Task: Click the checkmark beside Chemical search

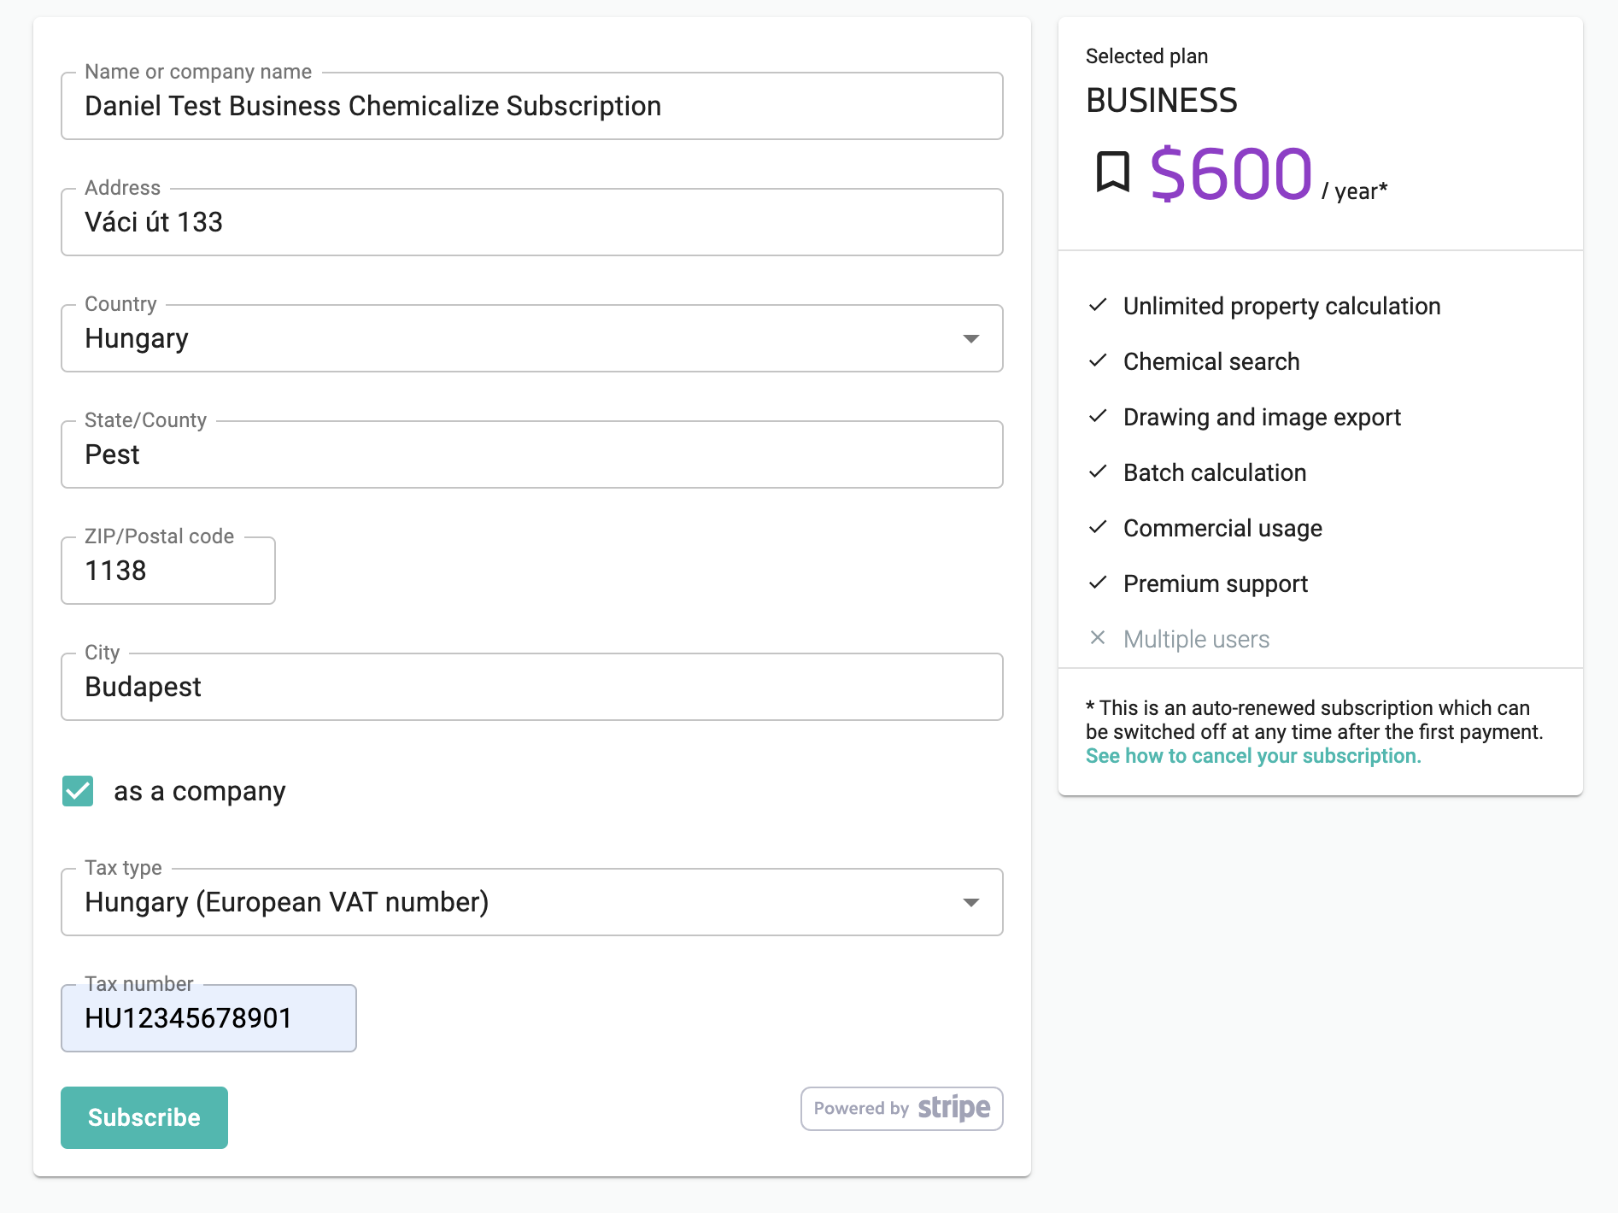Action: (x=1099, y=360)
